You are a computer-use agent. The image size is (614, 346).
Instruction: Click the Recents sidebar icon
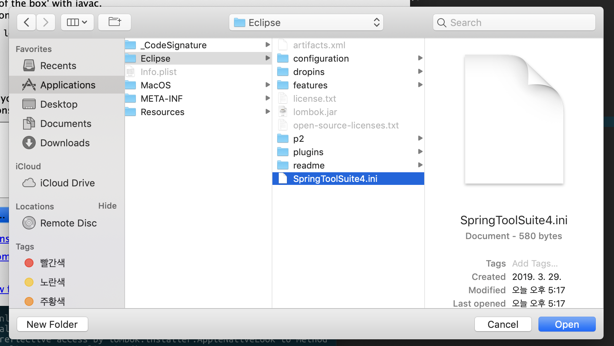29,66
